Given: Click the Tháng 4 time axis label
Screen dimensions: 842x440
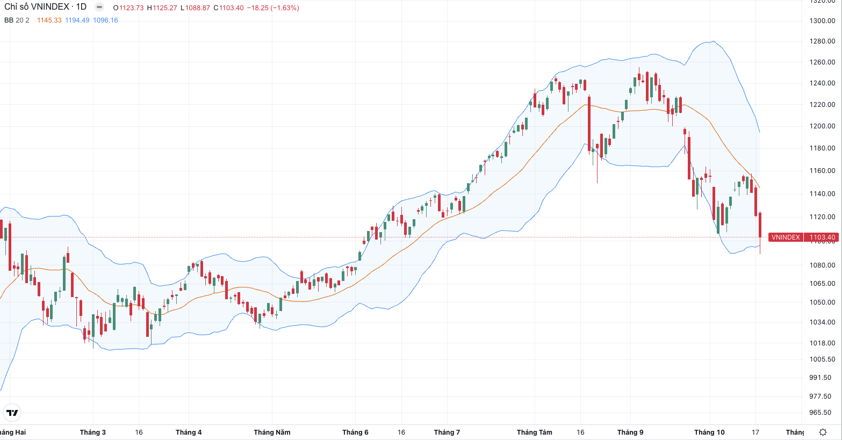Looking at the screenshot, I should point(189,432).
